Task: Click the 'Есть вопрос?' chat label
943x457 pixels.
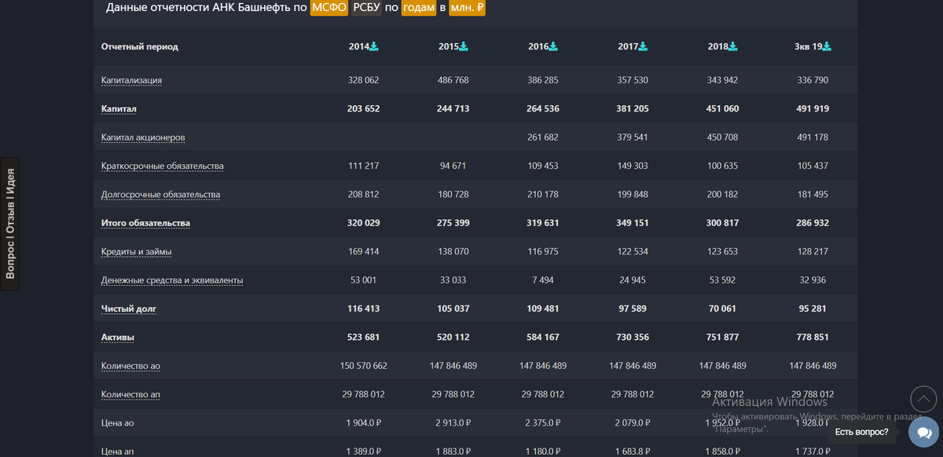Action: [x=861, y=432]
